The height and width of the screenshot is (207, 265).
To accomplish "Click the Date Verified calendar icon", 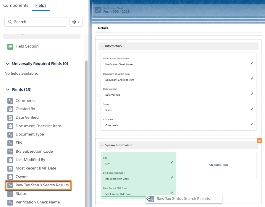I will tap(10, 118).
